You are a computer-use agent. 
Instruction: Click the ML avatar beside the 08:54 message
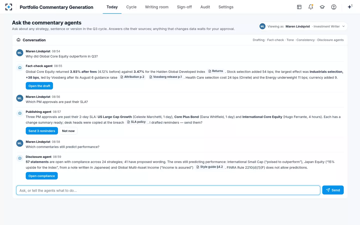[x=20, y=53]
